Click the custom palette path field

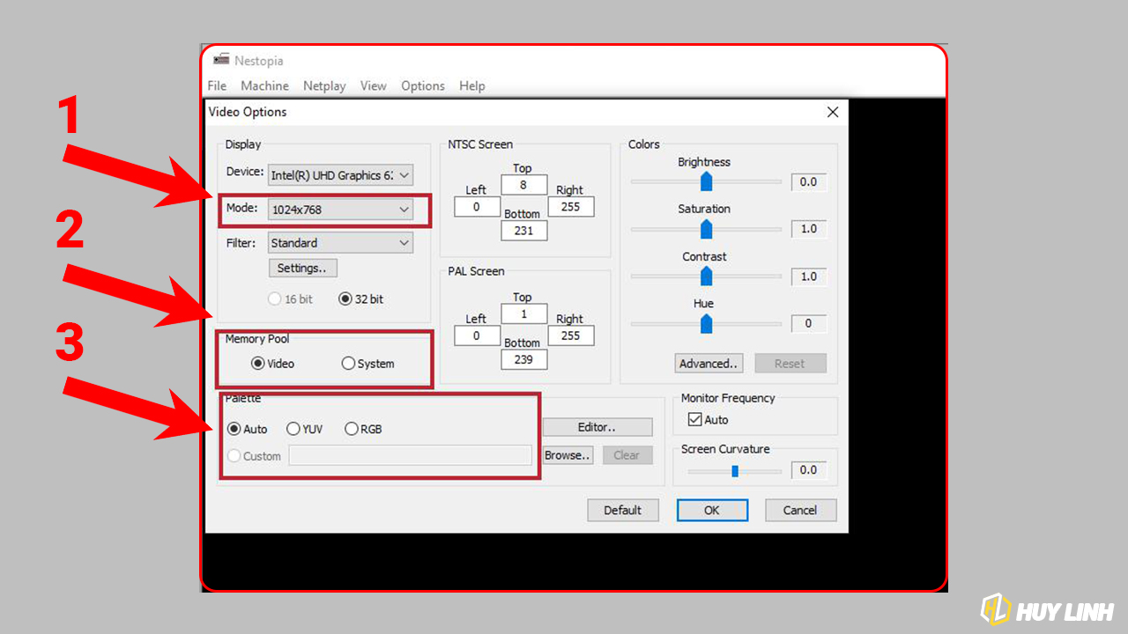[x=411, y=455]
